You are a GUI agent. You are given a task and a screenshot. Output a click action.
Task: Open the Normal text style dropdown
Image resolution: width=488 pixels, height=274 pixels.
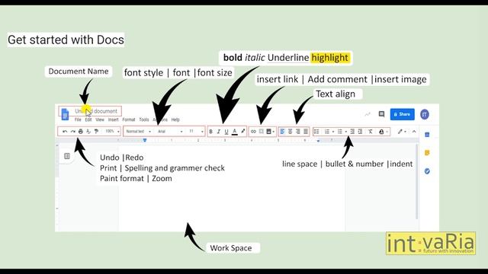[x=139, y=132]
